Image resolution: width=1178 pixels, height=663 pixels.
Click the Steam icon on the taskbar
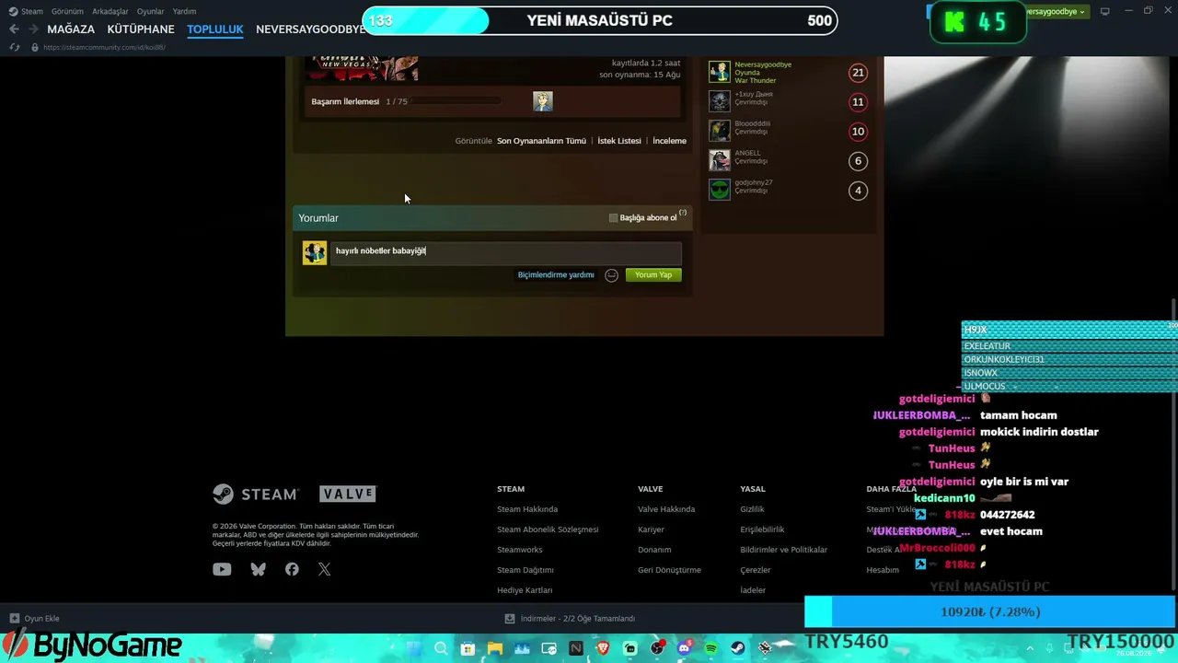(738, 648)
